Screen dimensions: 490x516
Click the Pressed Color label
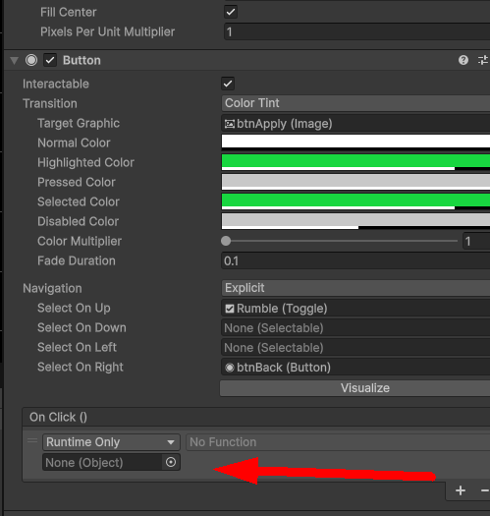click(x=77, y=182)
